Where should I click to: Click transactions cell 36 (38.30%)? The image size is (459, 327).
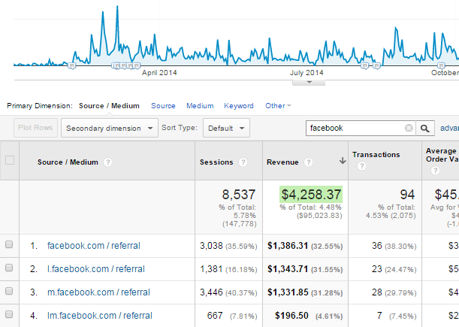(394, 246)
